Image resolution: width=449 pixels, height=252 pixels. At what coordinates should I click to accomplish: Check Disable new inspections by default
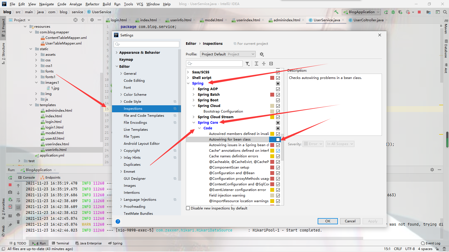pyautogui.click(x=188, y=208)
